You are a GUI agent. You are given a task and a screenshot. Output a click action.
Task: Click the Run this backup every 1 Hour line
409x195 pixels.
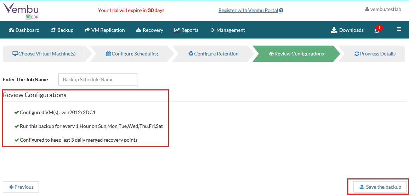(x=89, y=126)
